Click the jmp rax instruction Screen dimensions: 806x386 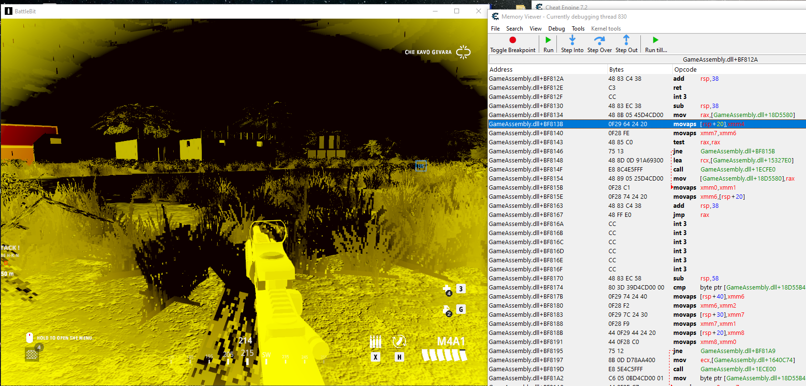click(x=691, y=215)
